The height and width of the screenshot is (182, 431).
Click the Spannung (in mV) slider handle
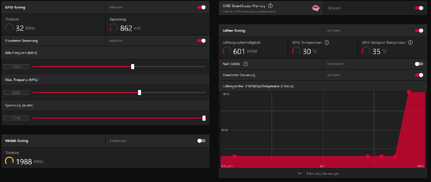coord(204,118)
